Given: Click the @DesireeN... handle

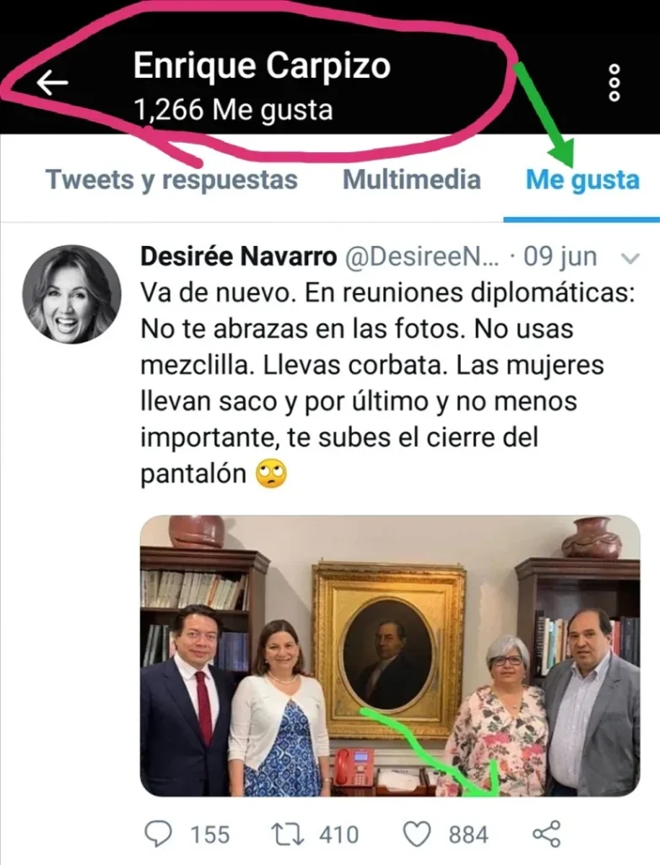Looking at the screenshot, I should 422,257.
